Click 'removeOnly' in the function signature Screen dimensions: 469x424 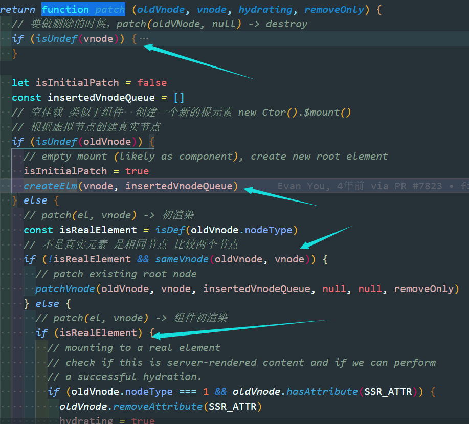tap(334, 10)
